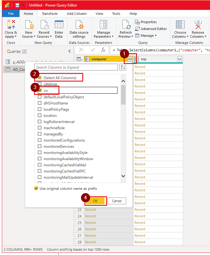Check the managedBy checkbox
This screenshot has width=210, height=255.
coord(40,134)
